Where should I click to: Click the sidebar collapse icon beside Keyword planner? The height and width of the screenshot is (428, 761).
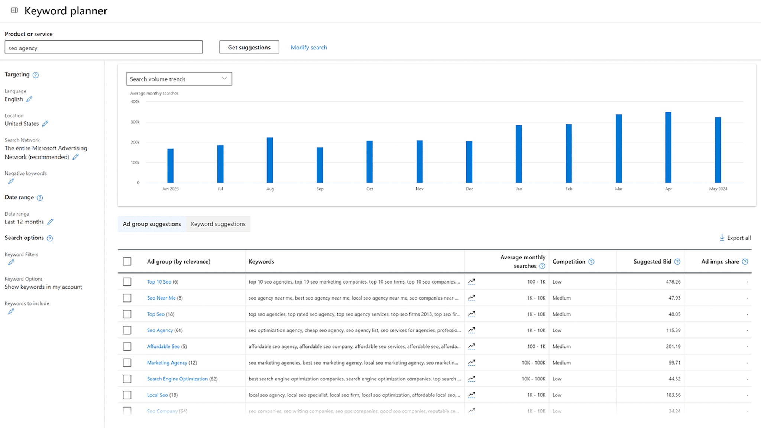pos(14,10)
